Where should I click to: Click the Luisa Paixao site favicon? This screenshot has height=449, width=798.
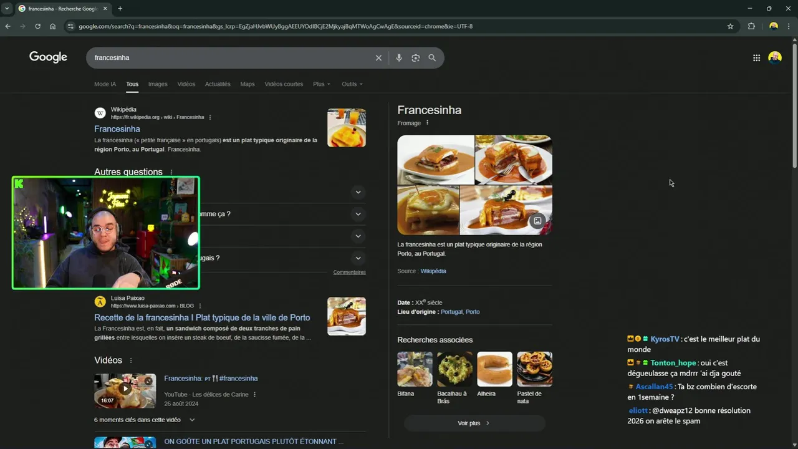[100, 302]
